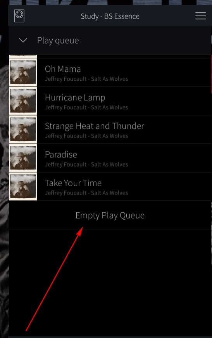The height and width of the screenshot is (338, 212).
Task: Click Oh Mama album art thumbnail
Action: point(23,73)
